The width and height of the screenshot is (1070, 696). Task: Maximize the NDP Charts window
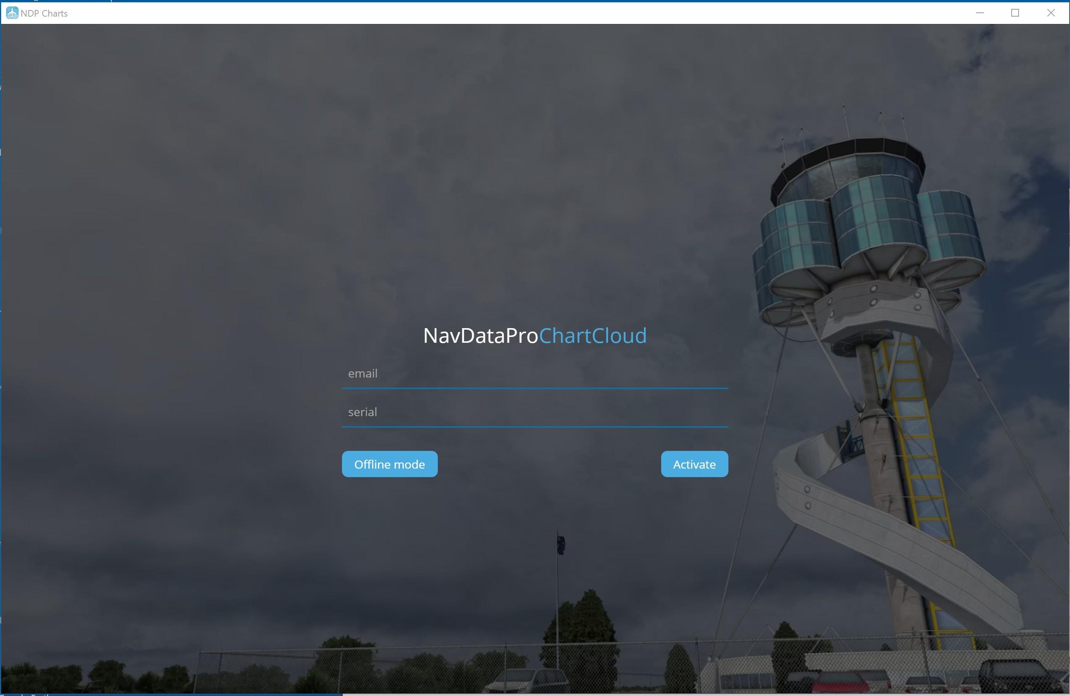click(1015, 13)
